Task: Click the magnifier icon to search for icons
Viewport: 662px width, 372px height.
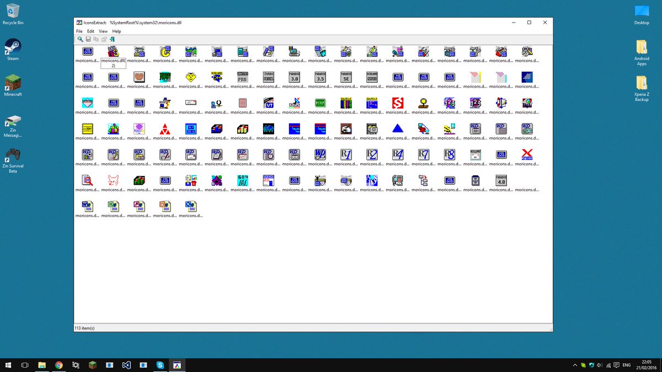Action: (x=81, y=39)
